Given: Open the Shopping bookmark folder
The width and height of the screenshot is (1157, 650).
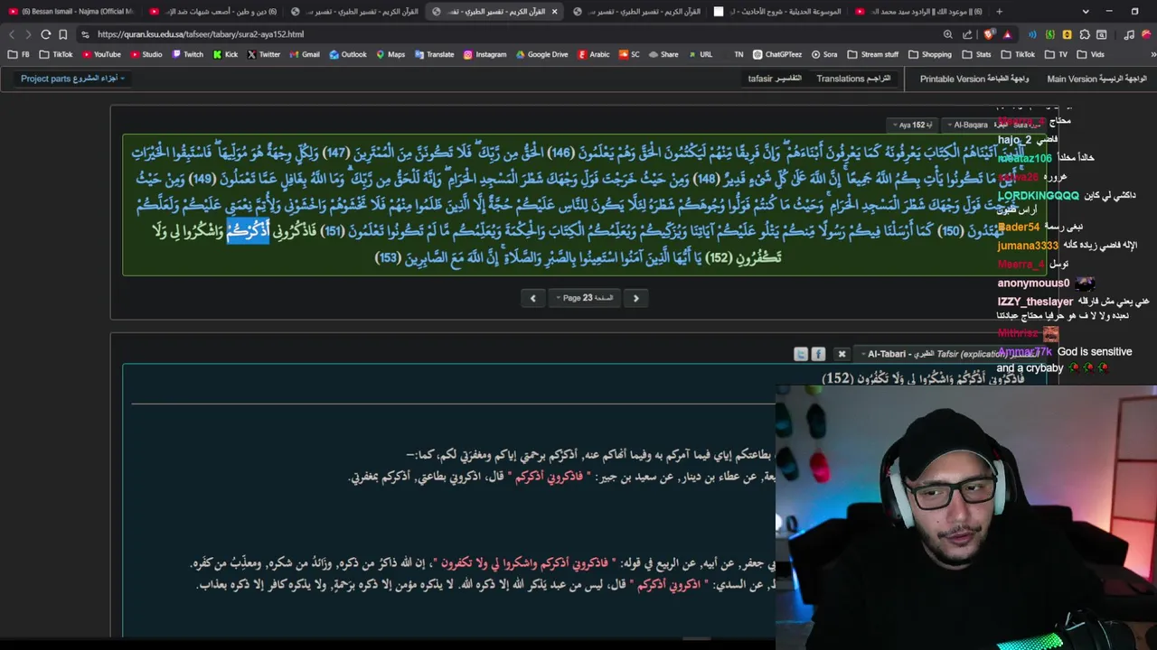Looking at the screenshot, I should 930,54.
